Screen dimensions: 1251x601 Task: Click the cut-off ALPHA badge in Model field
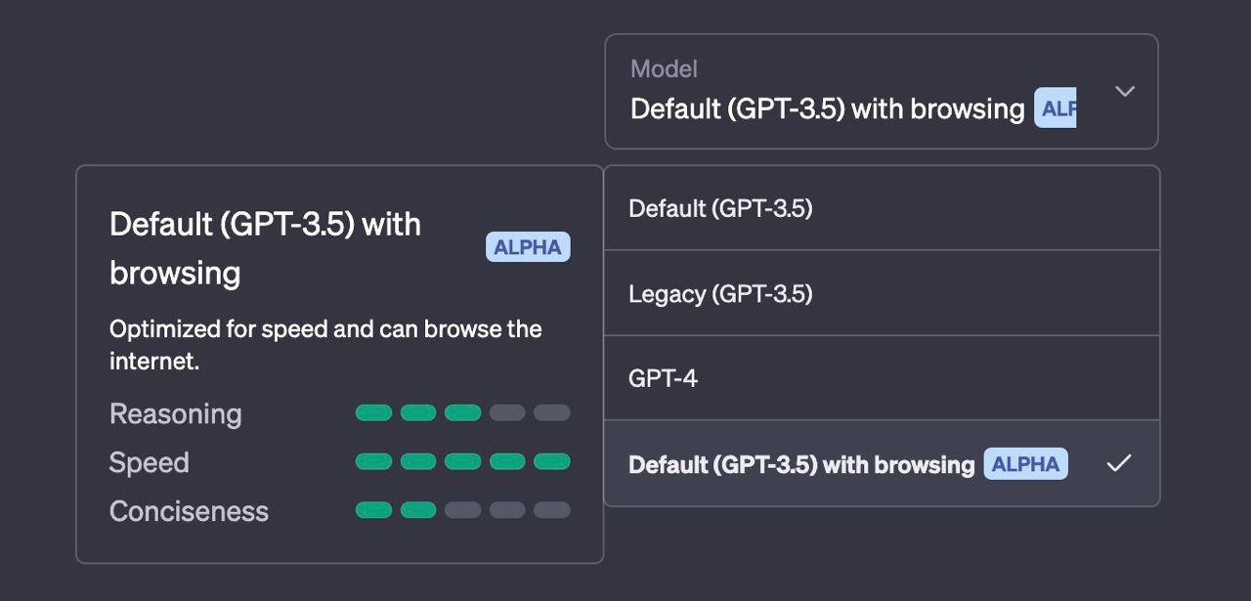[1056, 108]
